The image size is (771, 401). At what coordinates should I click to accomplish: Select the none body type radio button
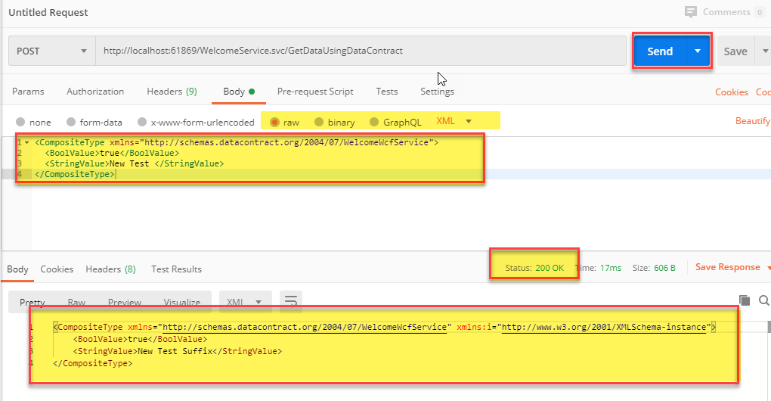20,122
